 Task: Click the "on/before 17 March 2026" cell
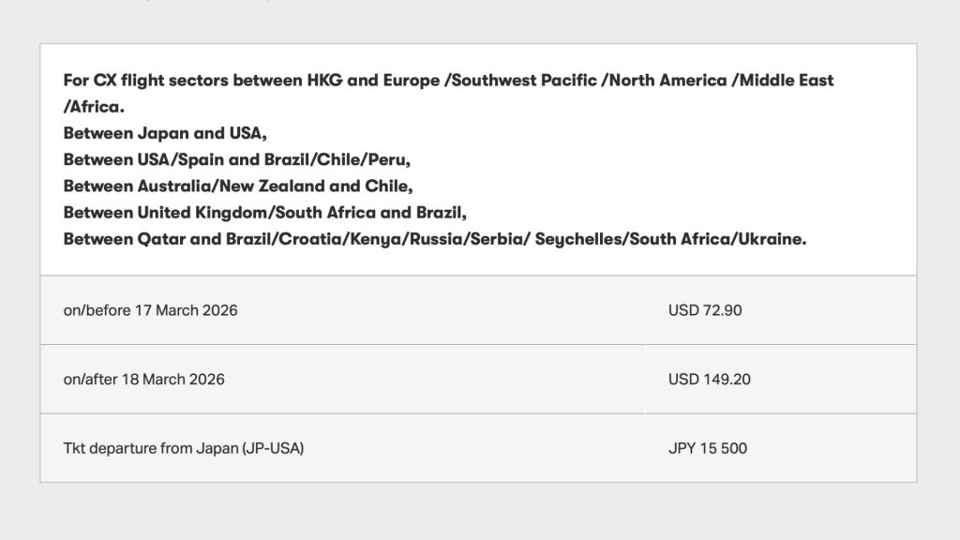[x=150, y=310]
